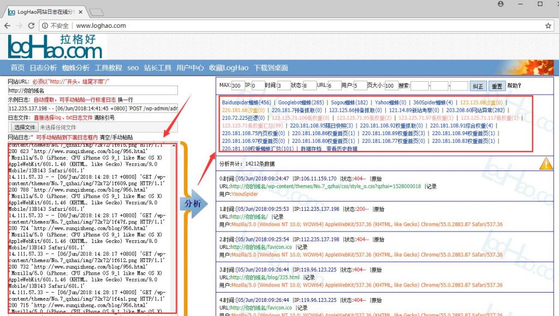Click the not-secure site info icon
Viewport: 559px width, 316px height.
(45, 26)
